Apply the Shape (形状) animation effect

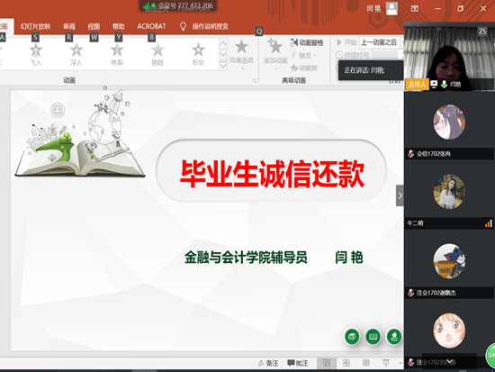coord(198,54)
